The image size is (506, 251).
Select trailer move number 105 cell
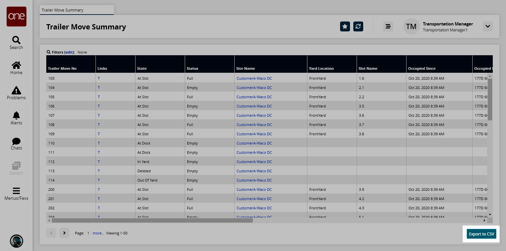[71, 97]
